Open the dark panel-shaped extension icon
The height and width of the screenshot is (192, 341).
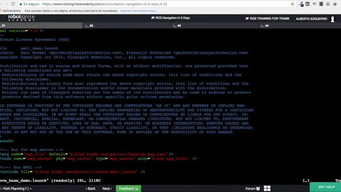[321, 4]
